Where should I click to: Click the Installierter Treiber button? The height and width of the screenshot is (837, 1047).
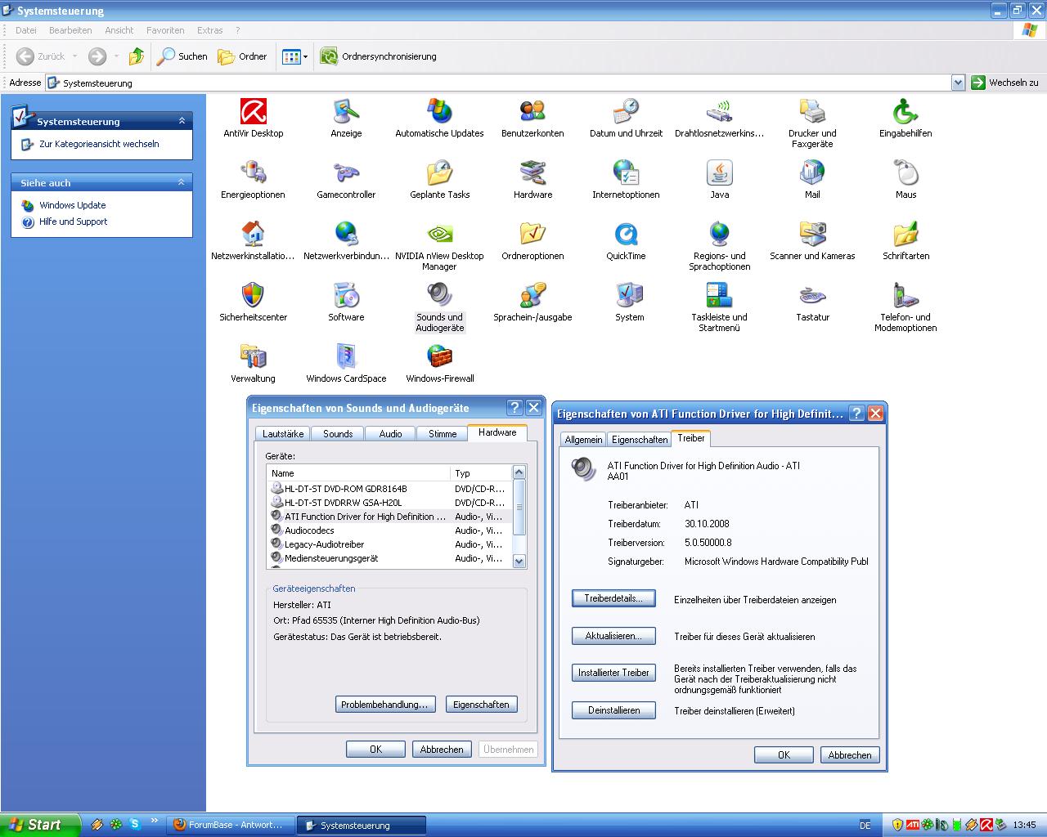tap(613, 673)
